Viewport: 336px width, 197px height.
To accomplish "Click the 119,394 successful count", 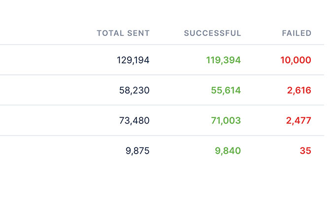I will [223, 60].
